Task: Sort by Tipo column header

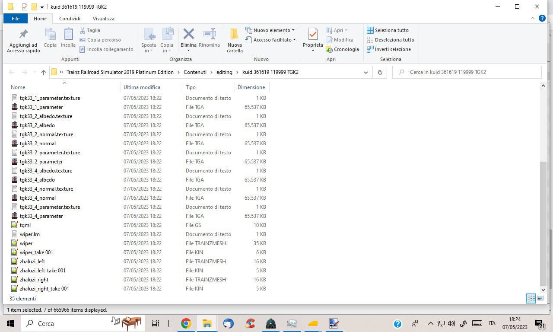Action: click(191, 87)
